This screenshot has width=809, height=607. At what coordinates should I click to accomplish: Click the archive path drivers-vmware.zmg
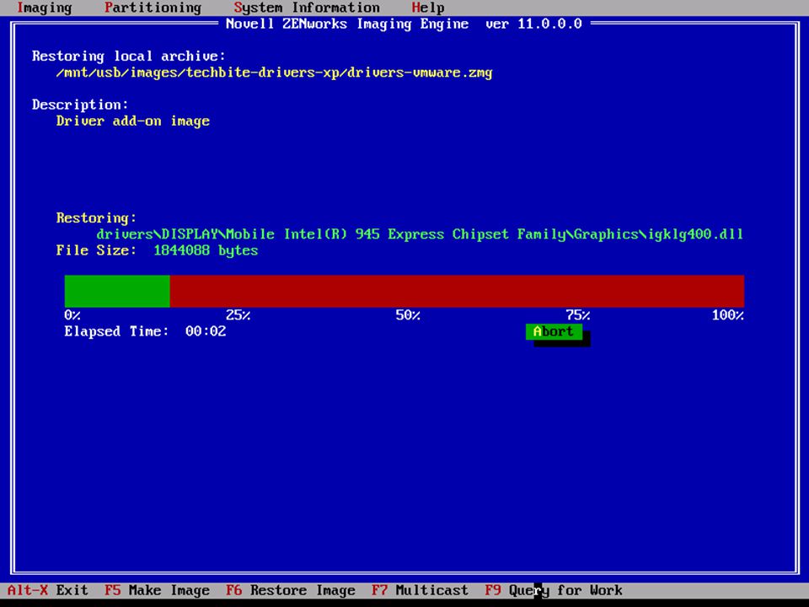(x=274, y=73)
